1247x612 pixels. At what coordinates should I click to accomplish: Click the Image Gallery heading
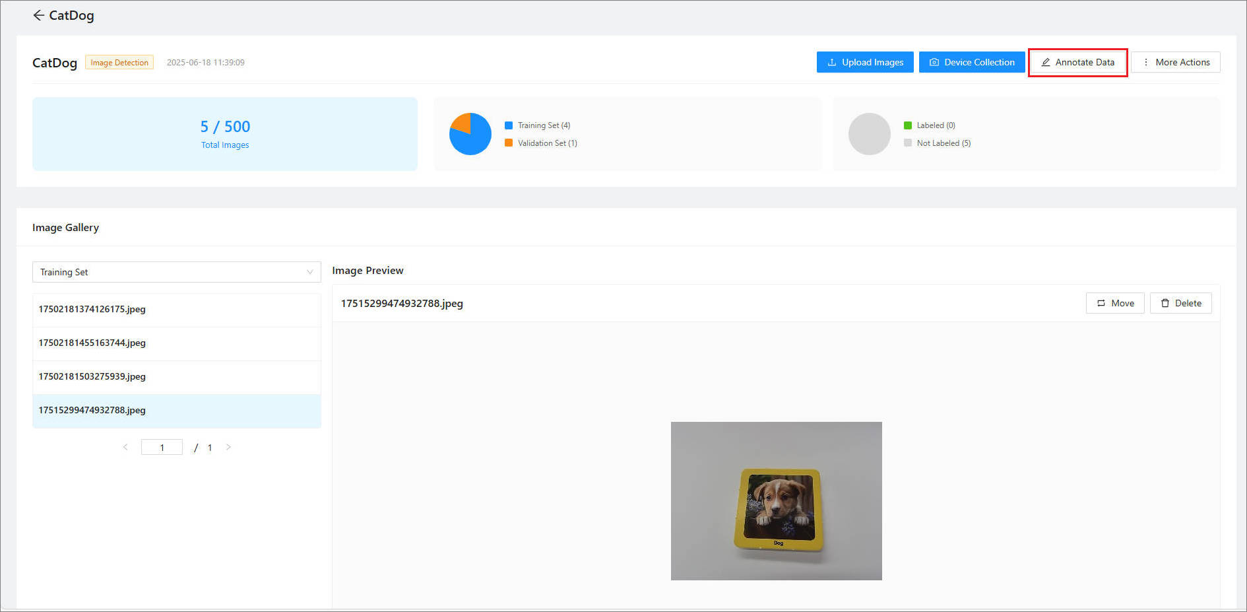pyautogui.click(x=65, y=228)
